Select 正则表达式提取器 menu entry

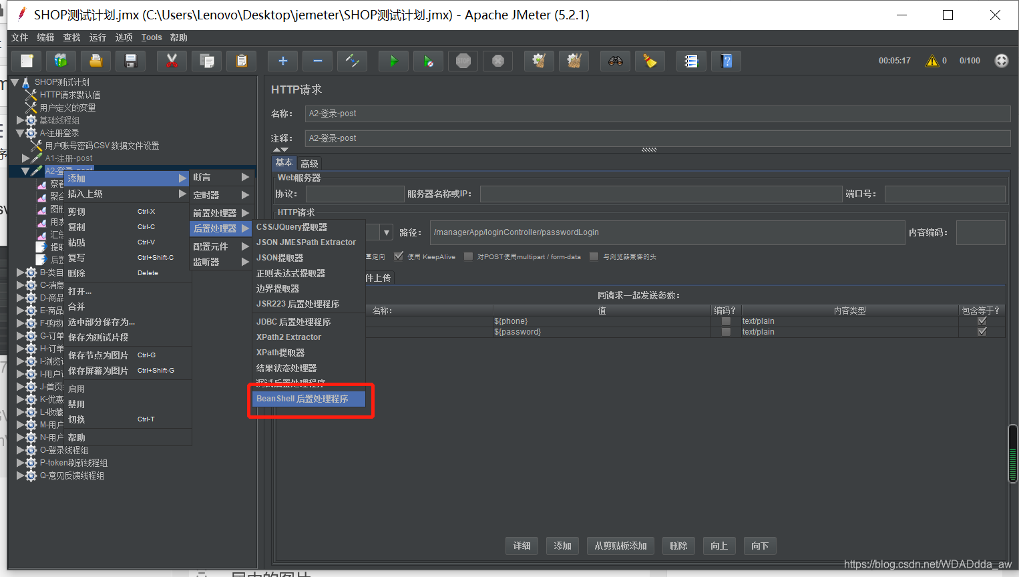coord(310,273)
